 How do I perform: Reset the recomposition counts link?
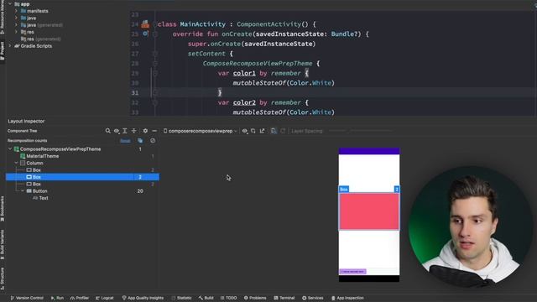click(x=125, y=141)
